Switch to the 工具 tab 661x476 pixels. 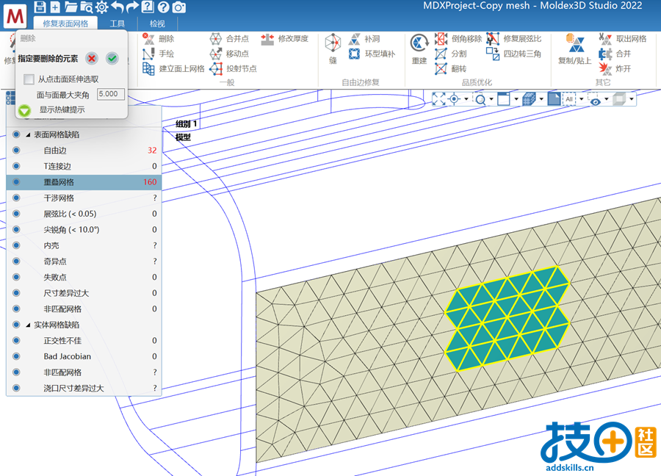pyautogui.click(x=118, y=24)
